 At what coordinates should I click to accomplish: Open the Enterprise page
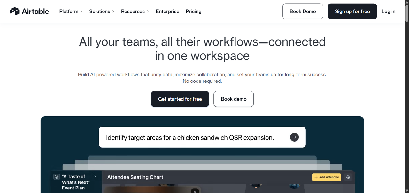(x=167, y=11)
